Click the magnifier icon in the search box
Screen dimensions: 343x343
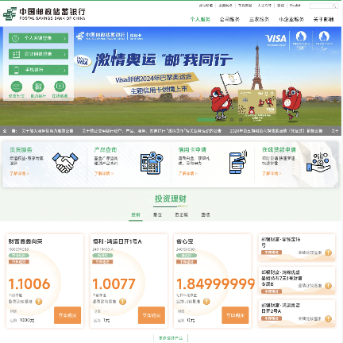pos(334,6)
